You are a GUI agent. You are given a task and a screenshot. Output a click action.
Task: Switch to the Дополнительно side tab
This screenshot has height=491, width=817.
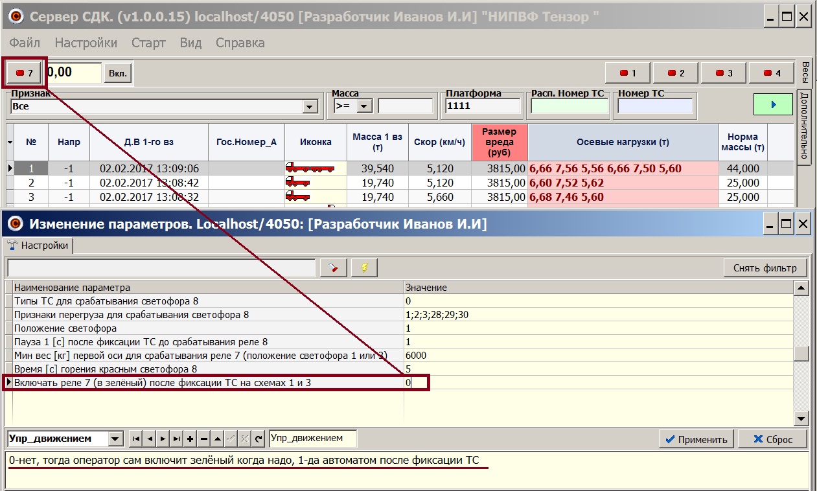(x=803, y=125)
